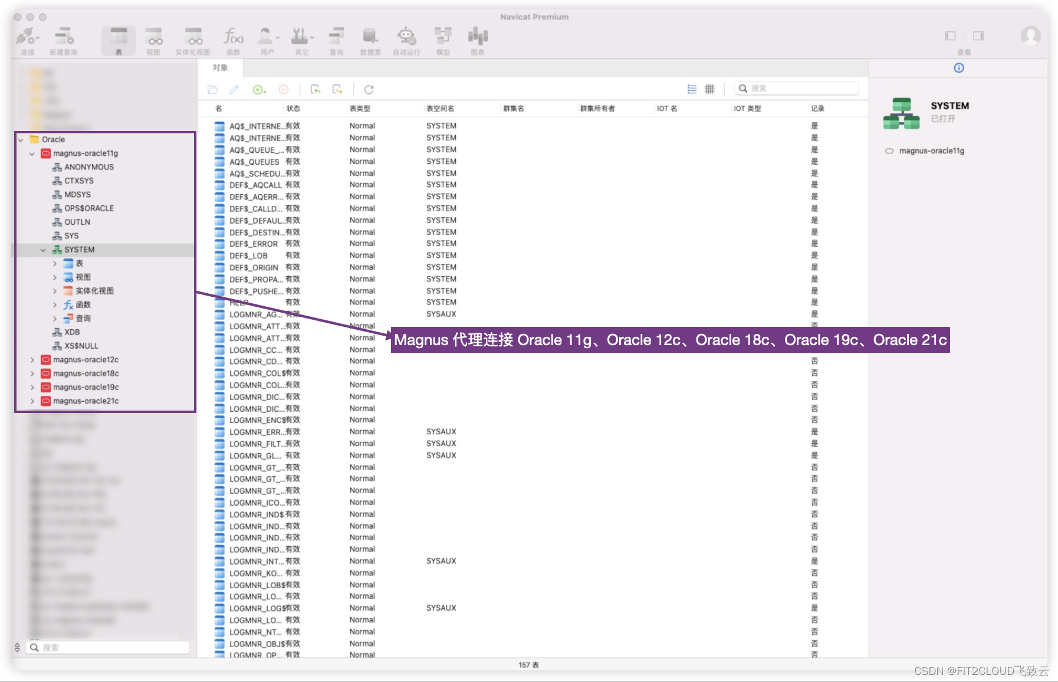Collapse the SYSTEM schema node
The height and width of the screenshot is (682, 1058).
click(x=43, y=250)
